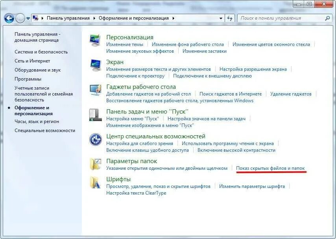
Task: Click the Параметры папок folder icon
Action: [x=95, y=164]
